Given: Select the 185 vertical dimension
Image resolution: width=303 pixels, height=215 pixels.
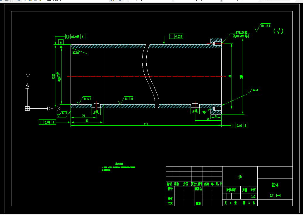Looking at the screenshot, I should (230, 76).
